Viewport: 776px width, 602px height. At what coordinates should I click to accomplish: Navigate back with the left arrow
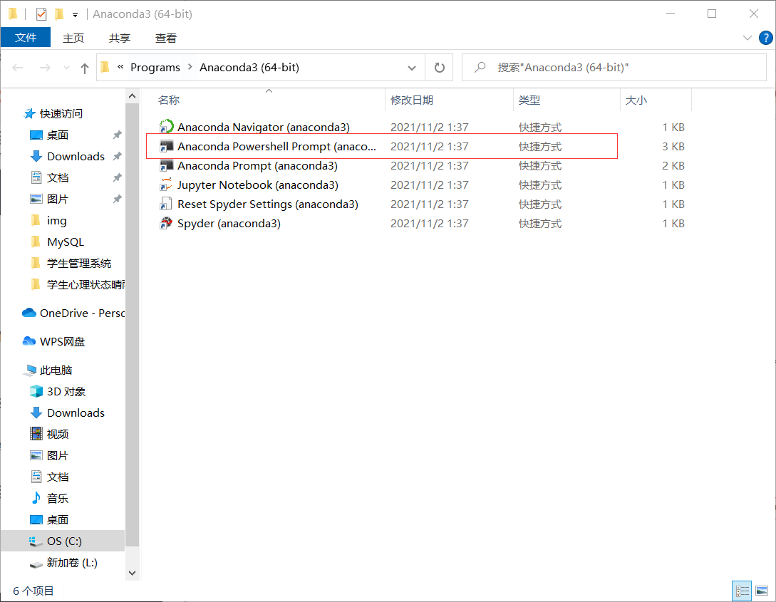[18, 68]
